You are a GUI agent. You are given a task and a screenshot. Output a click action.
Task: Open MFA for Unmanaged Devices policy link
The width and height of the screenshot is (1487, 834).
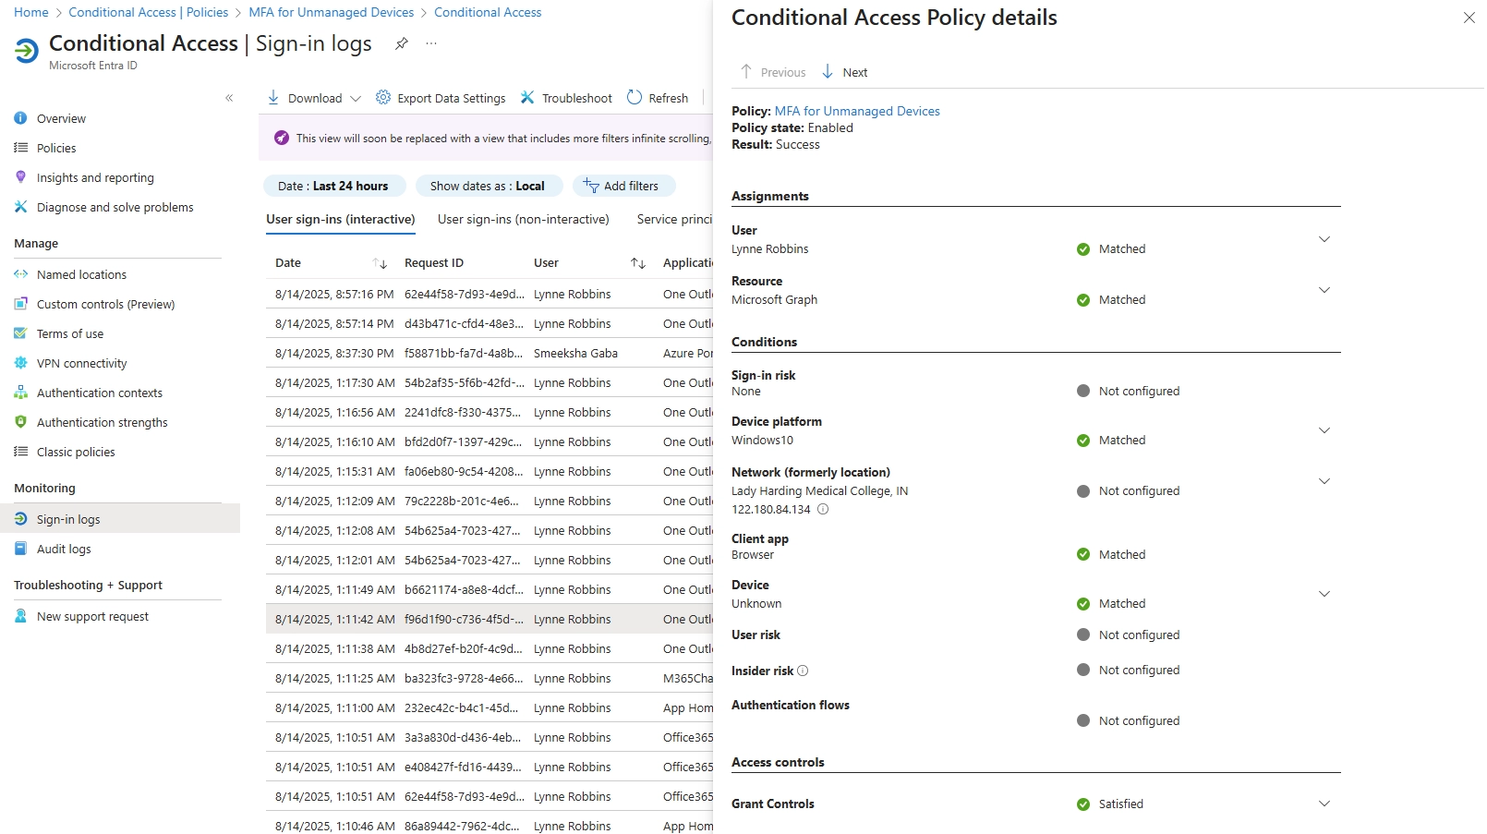[856, 111]
